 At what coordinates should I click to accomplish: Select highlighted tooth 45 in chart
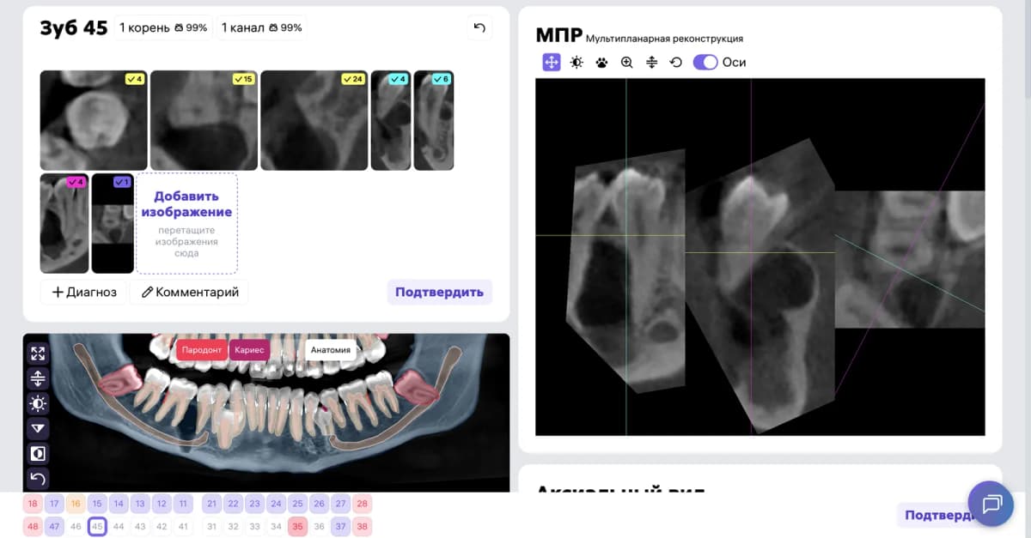97,527
